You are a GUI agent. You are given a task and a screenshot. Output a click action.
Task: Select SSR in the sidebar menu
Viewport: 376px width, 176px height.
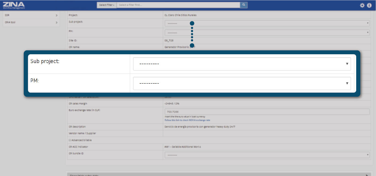pyautogui.click(x=28, y=15)
